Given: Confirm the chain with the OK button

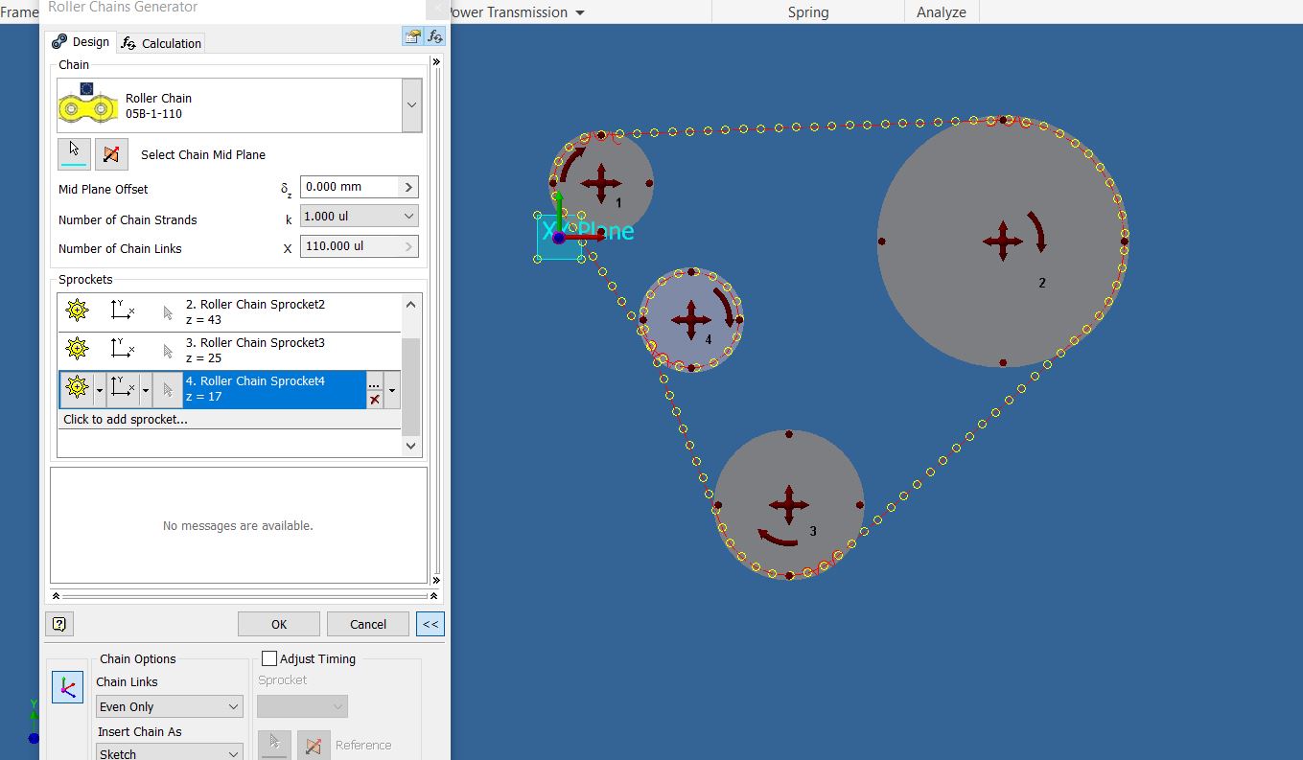Looking at the screenshot, I should point(278,623).
